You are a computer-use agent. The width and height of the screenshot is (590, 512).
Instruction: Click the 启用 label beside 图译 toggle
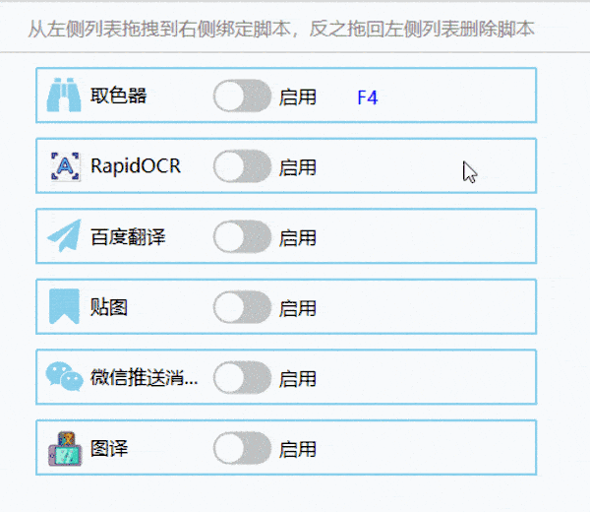coord(298,450)
